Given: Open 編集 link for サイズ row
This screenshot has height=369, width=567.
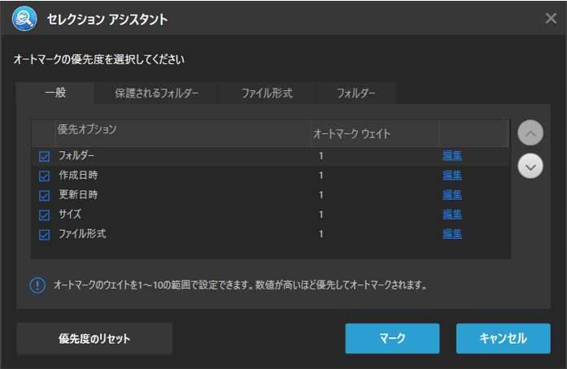Looking at the screenshot, I should (x=452, y=214).
